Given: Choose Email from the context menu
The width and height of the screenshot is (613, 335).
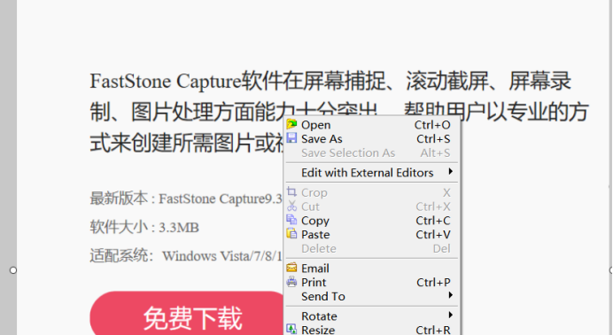Looking at the screenshot, I should (372, 269).
